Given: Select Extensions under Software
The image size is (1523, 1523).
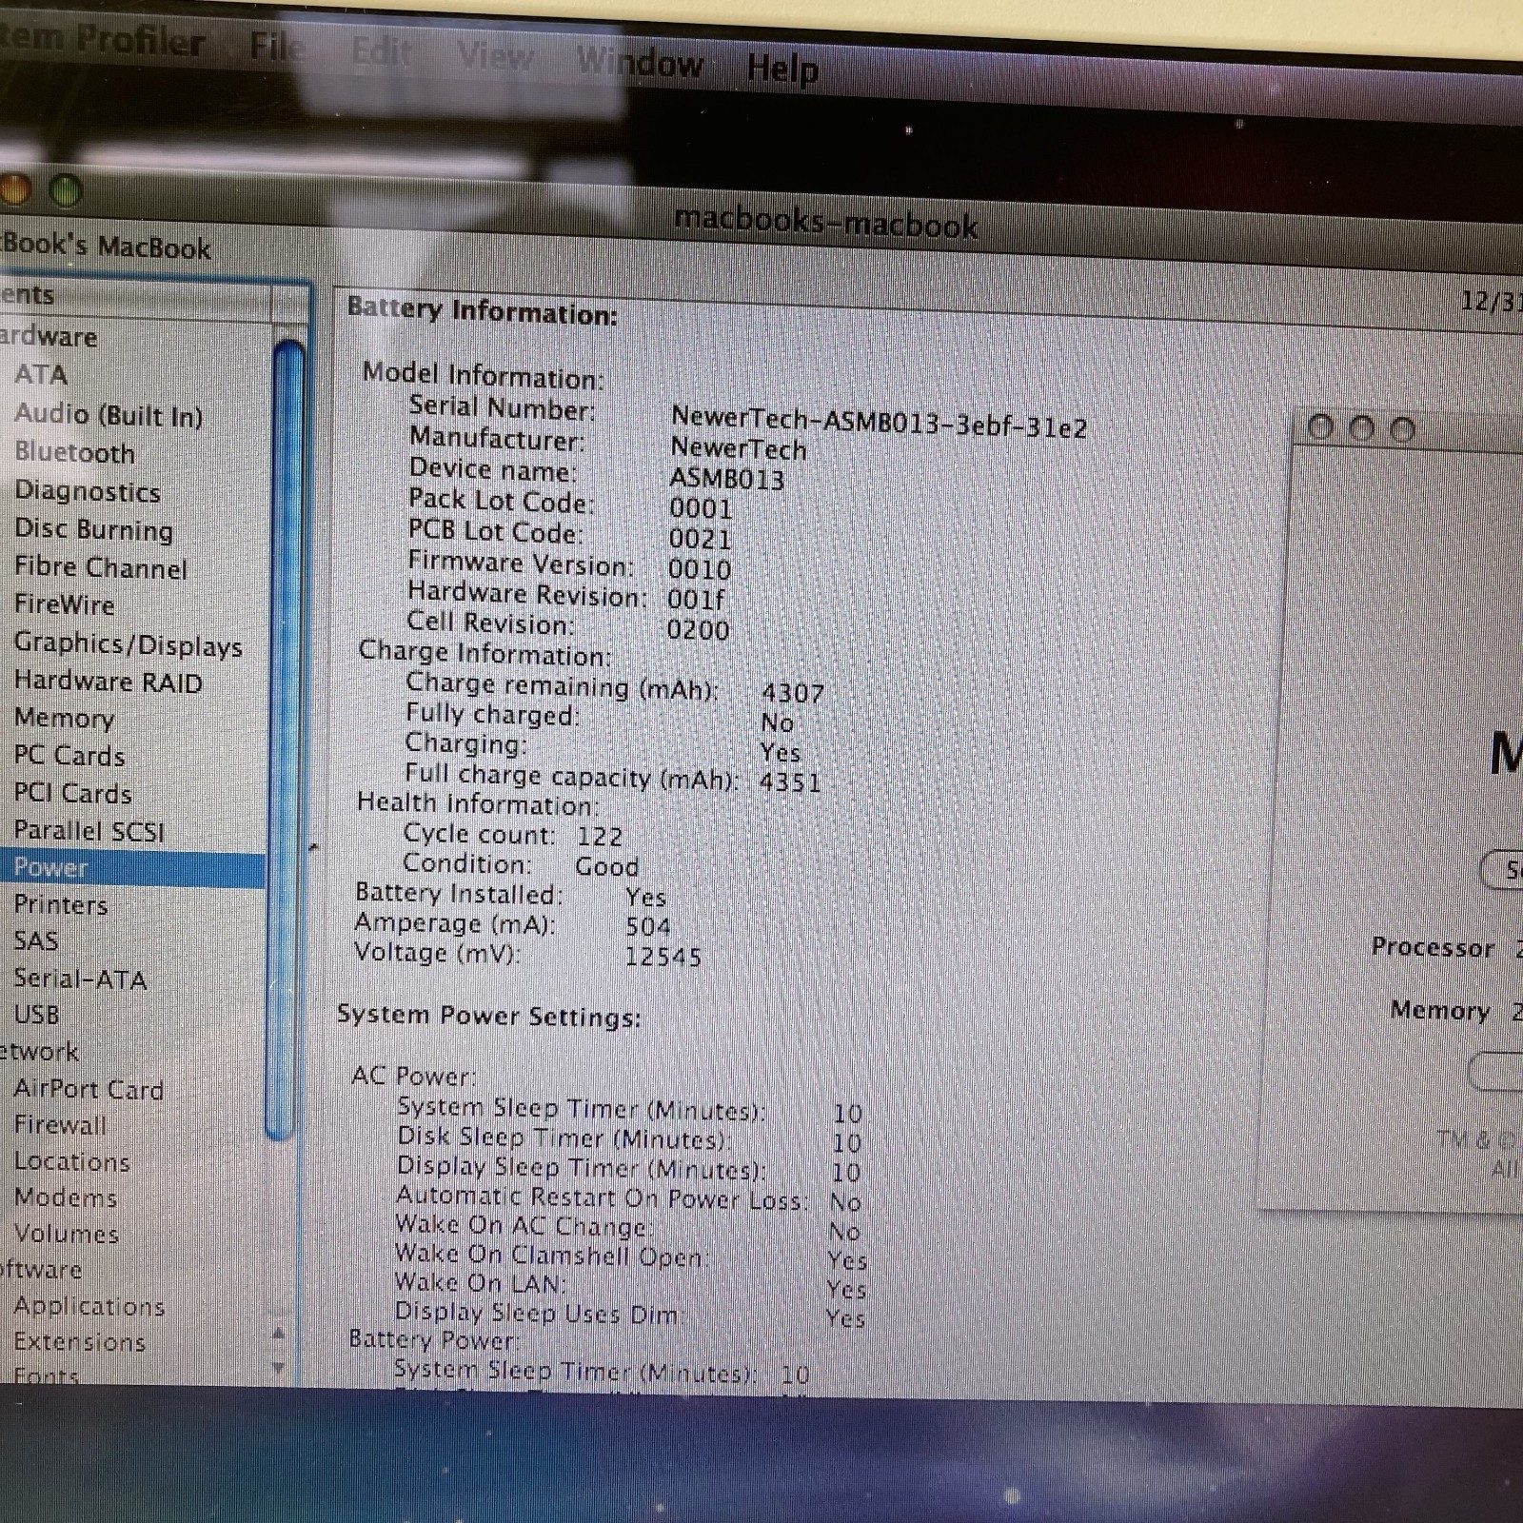Looking at the screenshot, I should coord(80,1342).
